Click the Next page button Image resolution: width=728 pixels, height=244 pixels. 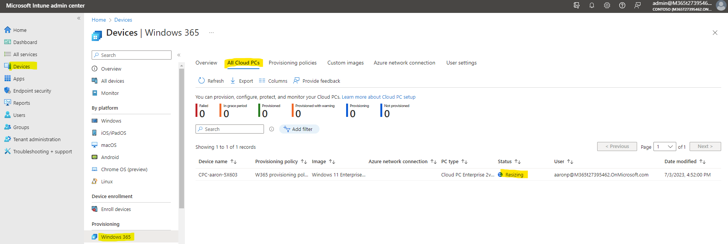tap(705, 146)
